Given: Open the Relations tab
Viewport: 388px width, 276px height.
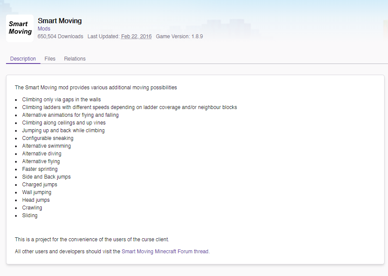Looking at the screenshot, I should pos(75,59).
